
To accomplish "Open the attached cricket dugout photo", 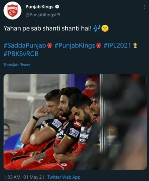I will tap(75, 122).
